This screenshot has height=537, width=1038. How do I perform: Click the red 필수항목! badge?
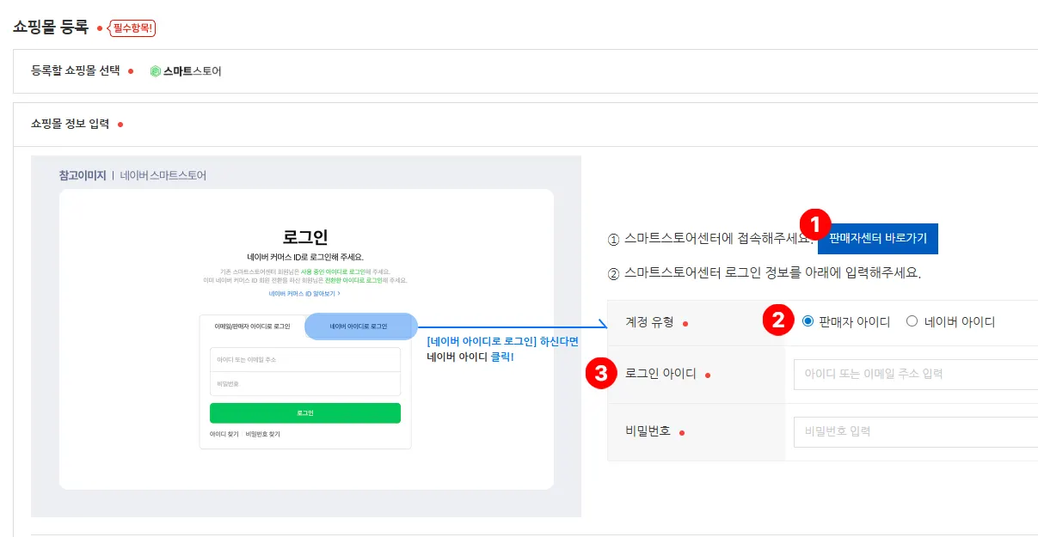click(132, 28)
